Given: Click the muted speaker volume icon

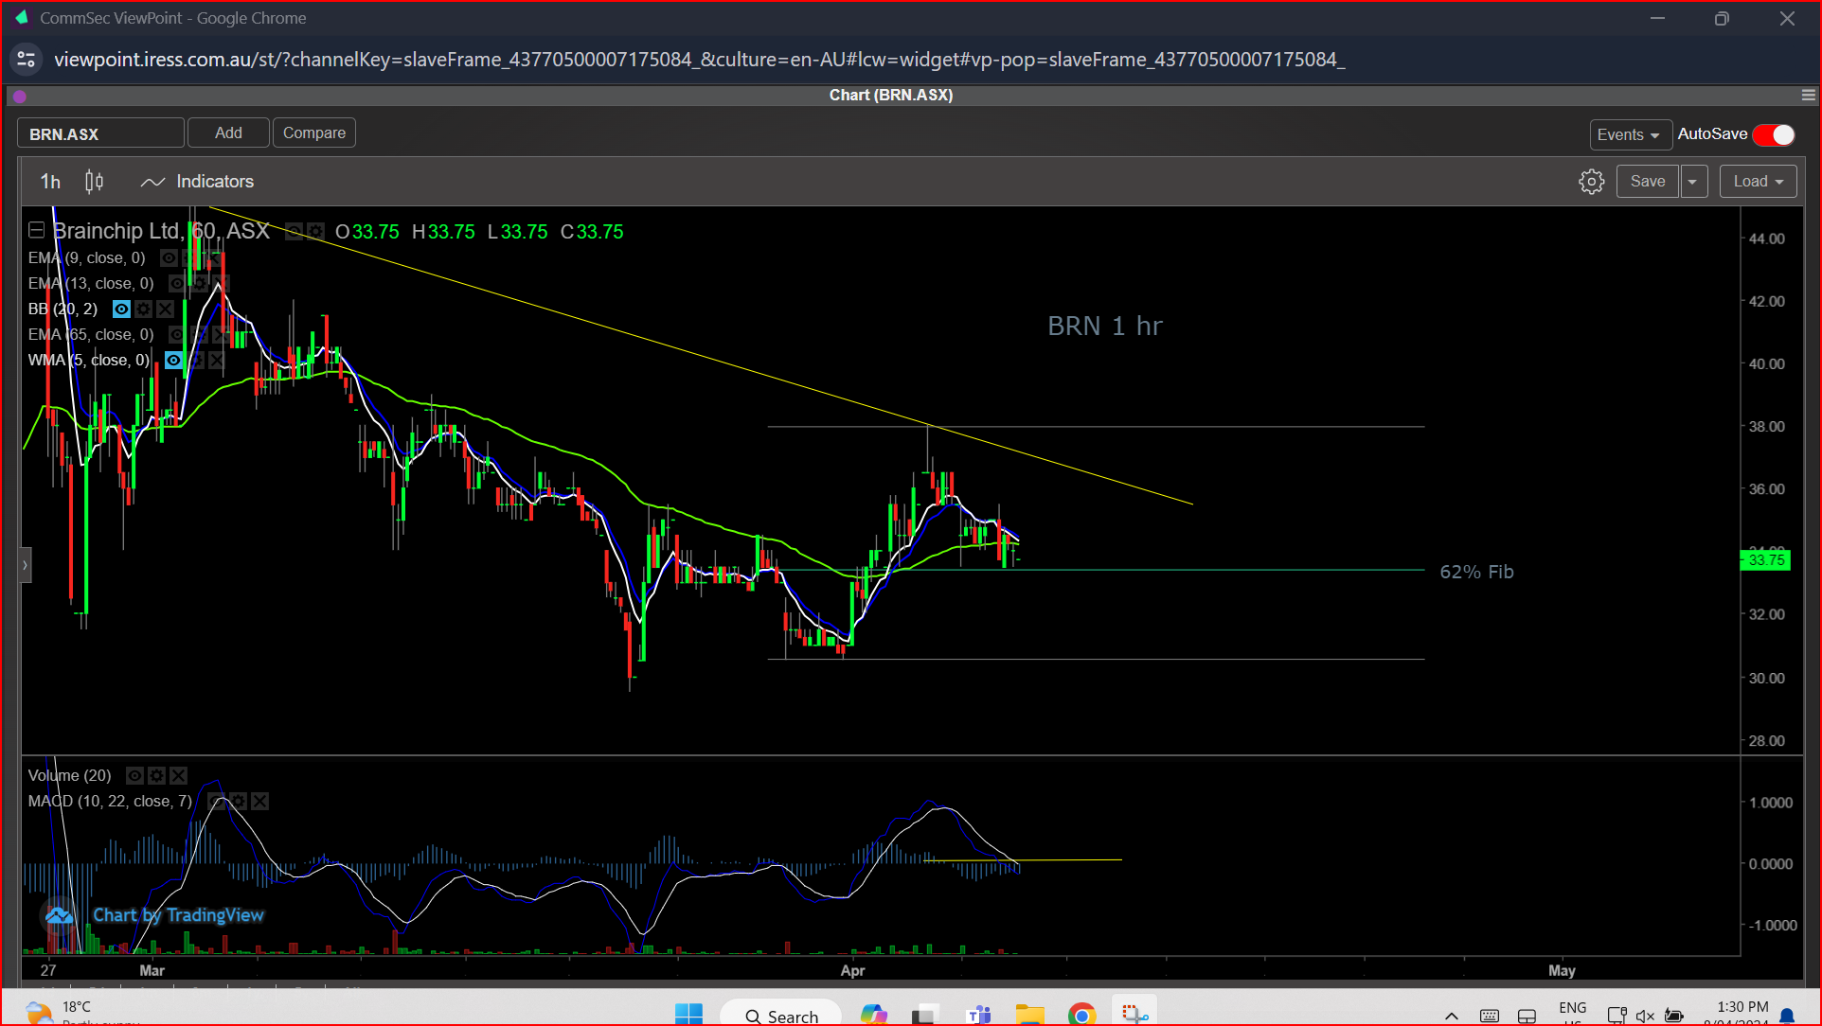Looking at the screenshot, I should click(1645, 1016).
